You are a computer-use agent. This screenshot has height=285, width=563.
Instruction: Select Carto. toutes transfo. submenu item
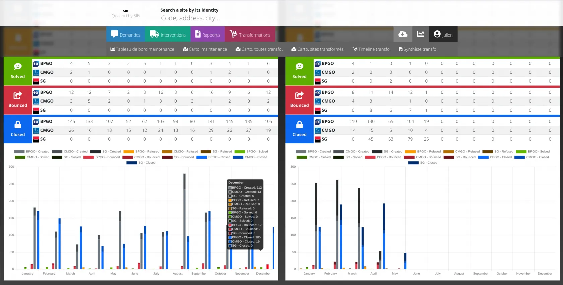[x=259, y=49]
